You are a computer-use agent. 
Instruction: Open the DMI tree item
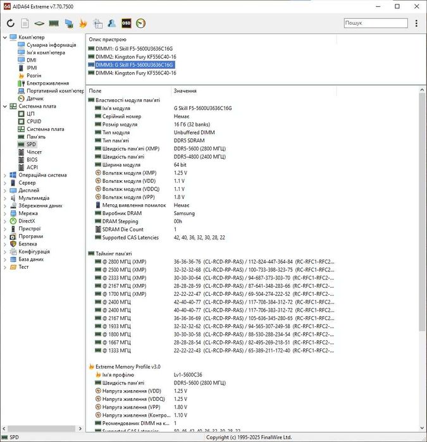click(31, 60)
